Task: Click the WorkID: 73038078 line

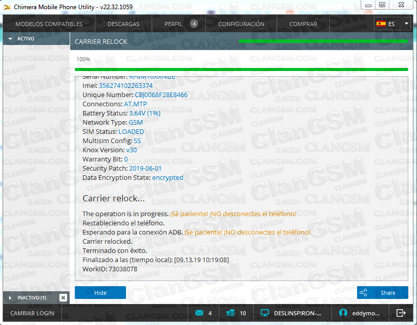Action: 110,269
